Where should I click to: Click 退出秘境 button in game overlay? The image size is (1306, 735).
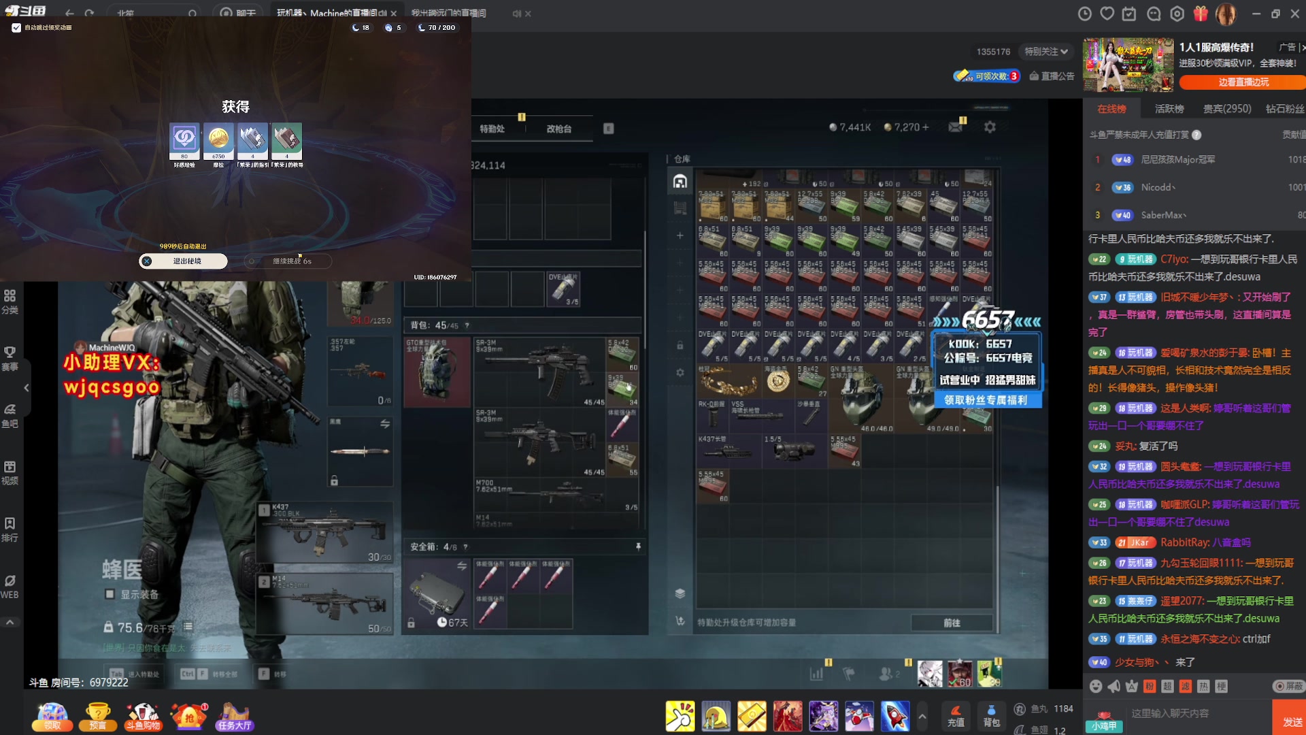[183, 261]
